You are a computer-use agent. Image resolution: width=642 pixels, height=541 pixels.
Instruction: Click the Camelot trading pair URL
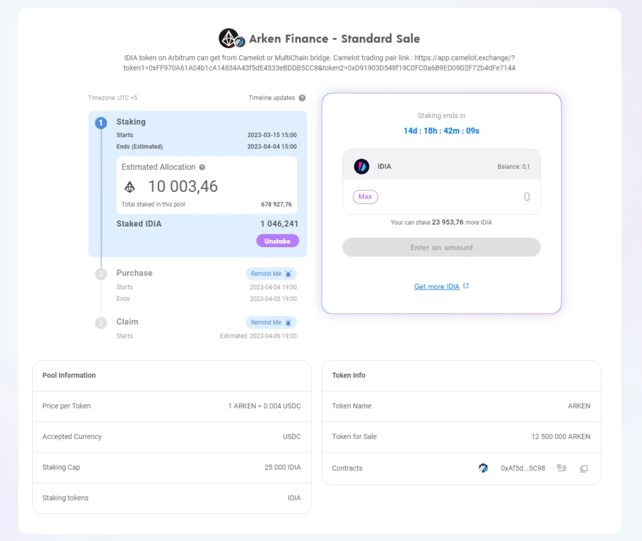point(319,63)
